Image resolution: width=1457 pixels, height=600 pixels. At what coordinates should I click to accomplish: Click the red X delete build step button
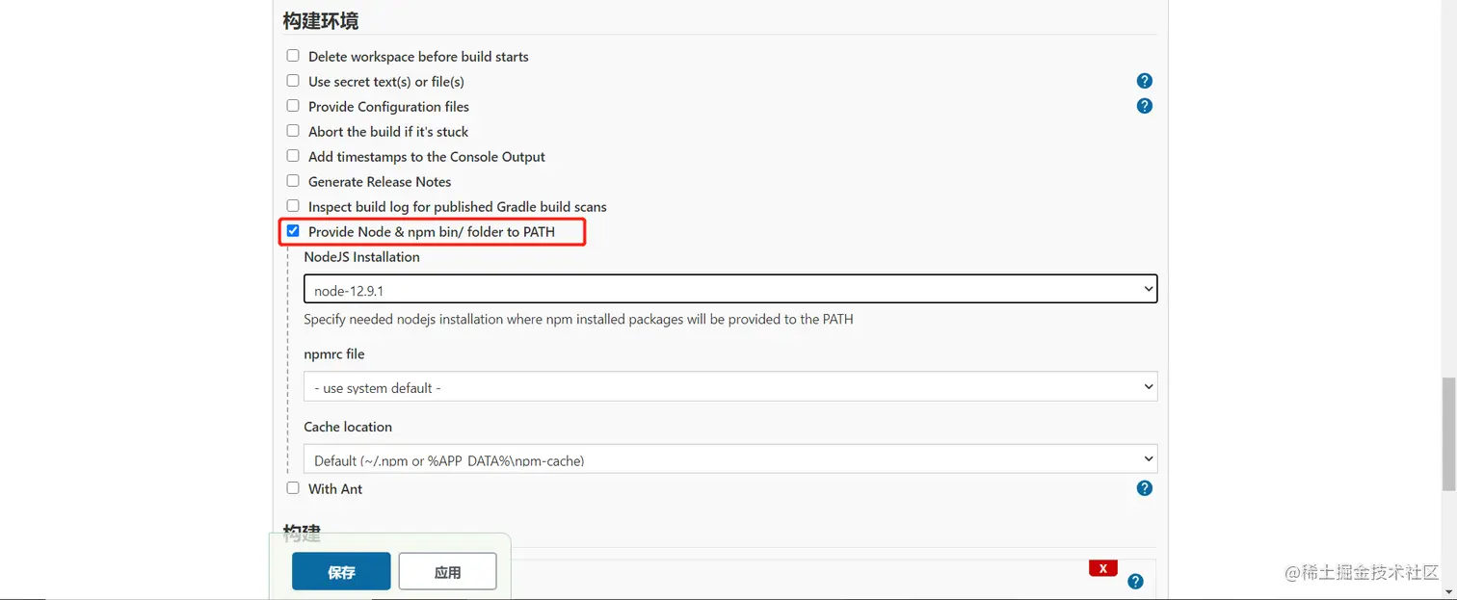click(1102, 568)
